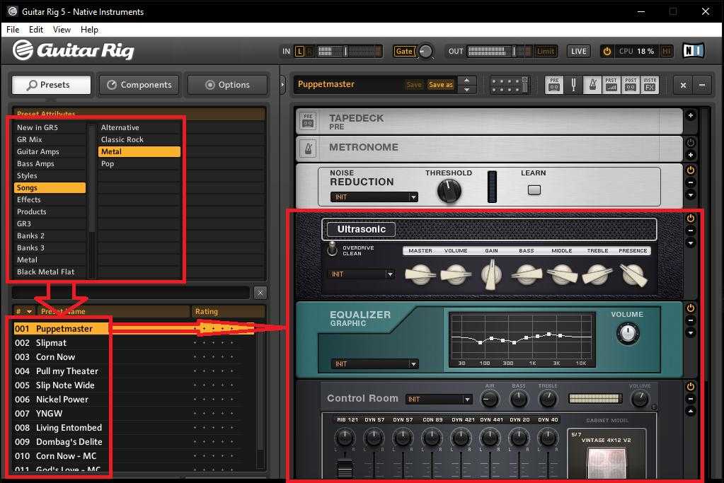
Task: Open the Noise Reduction INIT preset dropdown
Action: [374, 197]
